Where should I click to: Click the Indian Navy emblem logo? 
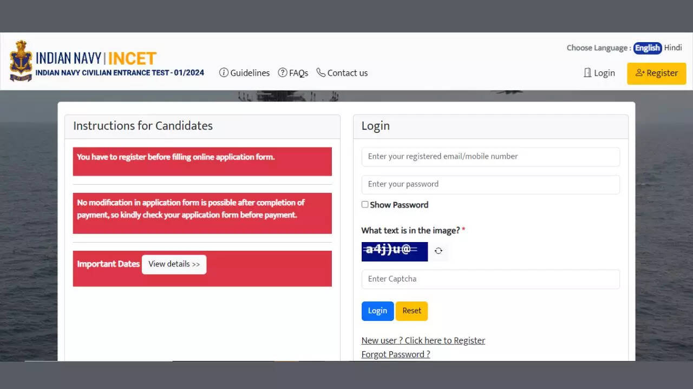pyautogui.click(x=21, y=61)
